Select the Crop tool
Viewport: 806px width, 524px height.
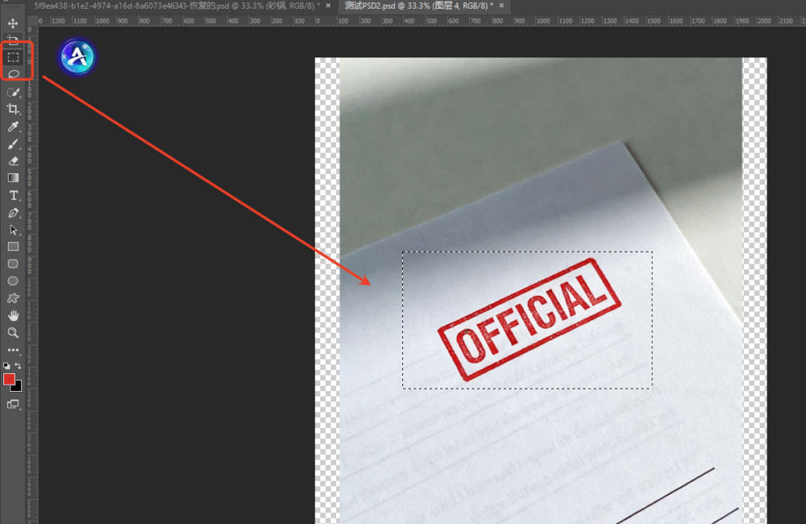13,109
